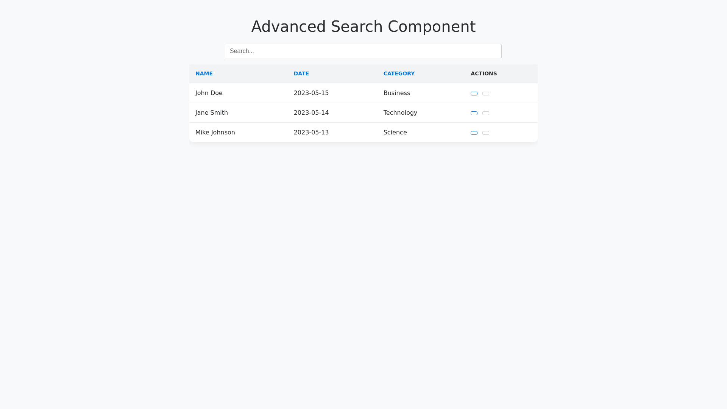Click the blue-outlined action button for John Doe
The height and width of the screenshot is (409, 727).
click(x=474, y=94)
